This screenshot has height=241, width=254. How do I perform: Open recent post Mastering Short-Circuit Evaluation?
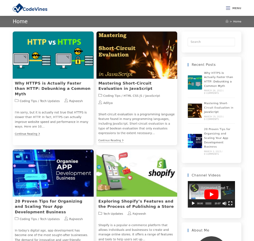point(218,107)
